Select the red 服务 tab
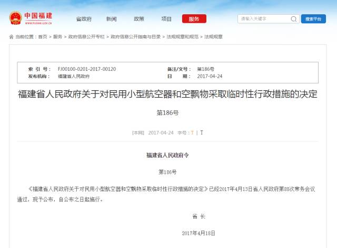Image resolution: width=337 pixels, height=248 pixels. (194, 19)
